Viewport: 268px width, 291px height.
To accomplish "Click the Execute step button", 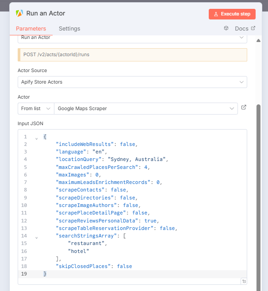I will point(232,14).
